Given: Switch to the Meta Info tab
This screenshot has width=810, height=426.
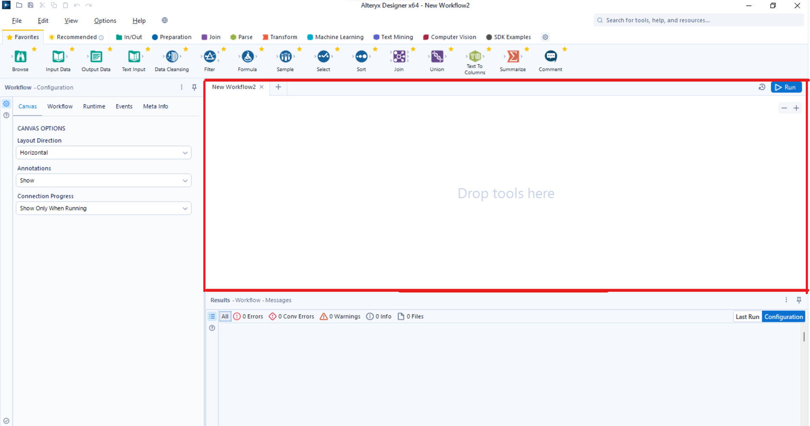Looking at the screenshot, I should click(x=155, y=106).
